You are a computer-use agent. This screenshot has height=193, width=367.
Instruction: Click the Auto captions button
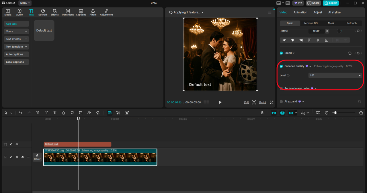pos(16,54)
